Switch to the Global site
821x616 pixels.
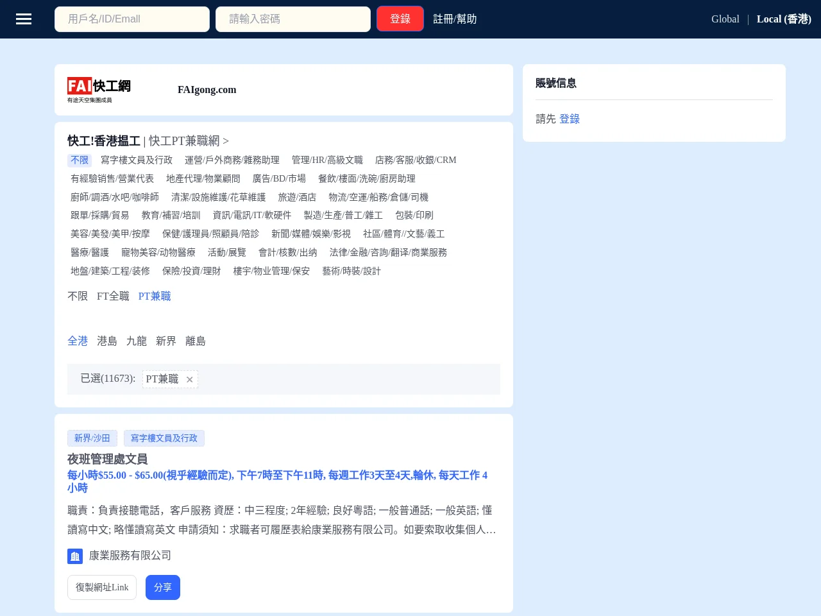click(725, 19)
